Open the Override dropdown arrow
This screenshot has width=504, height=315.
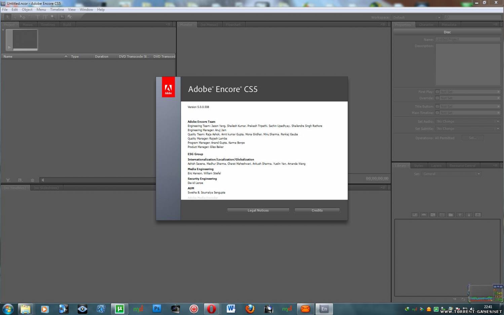pyautogui.click(x=498, y=98)
